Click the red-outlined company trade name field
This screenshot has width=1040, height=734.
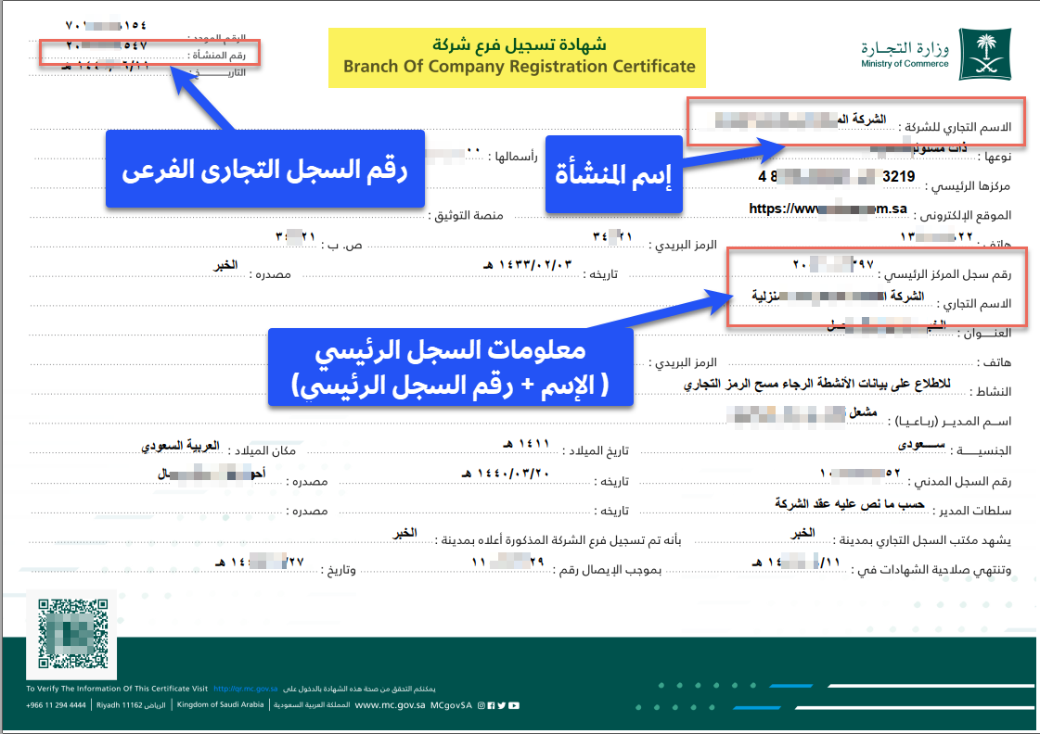pos(854,120)
